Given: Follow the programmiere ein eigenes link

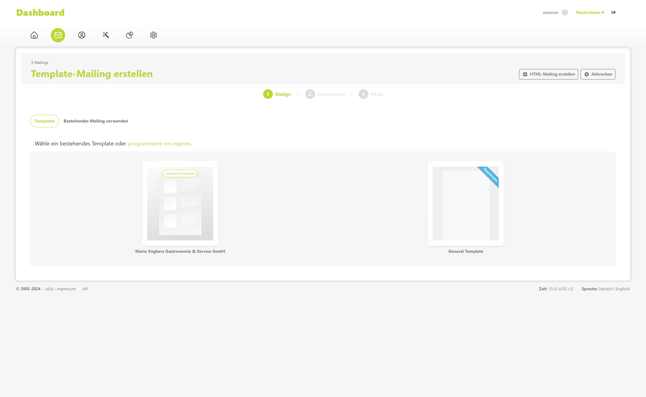Looking at the screenshot, I should click(160, 144).
